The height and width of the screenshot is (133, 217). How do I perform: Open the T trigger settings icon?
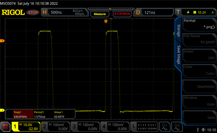tap(178, 12)
